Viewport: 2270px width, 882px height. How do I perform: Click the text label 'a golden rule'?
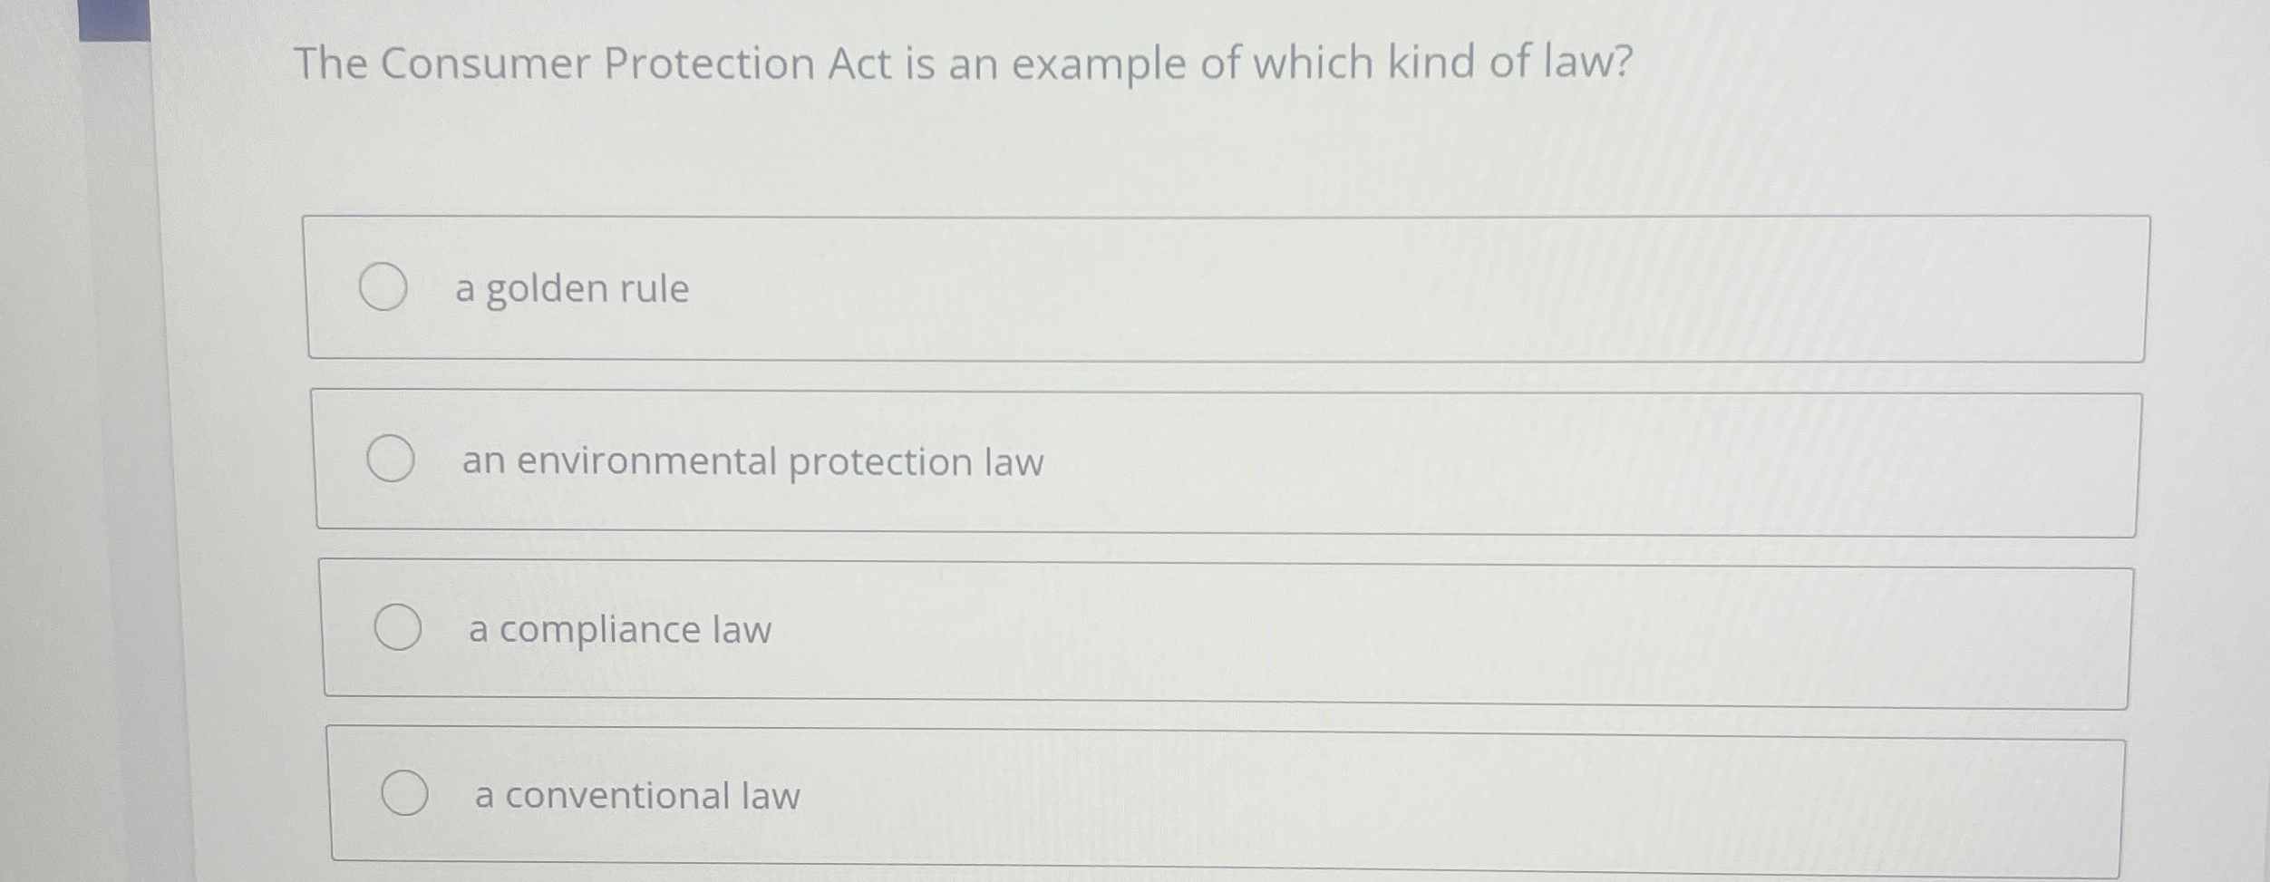[571, 288]
